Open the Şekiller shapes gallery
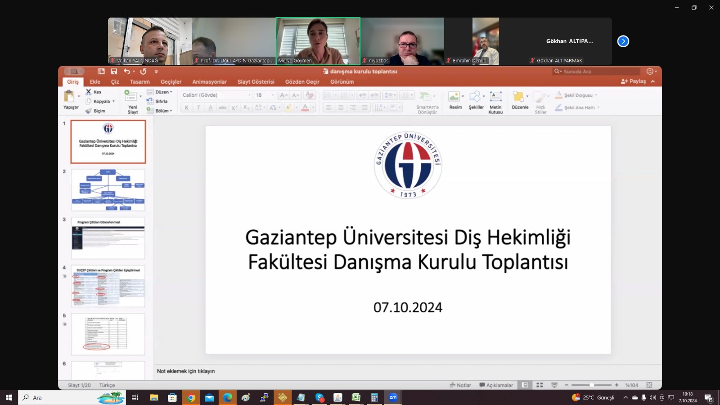Screen dimensions: 720x405 tap(476, 100)
